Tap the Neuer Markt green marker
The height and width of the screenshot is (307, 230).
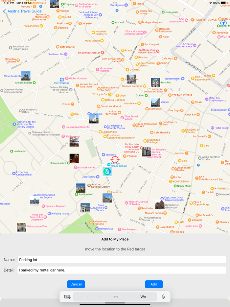tap(175, 186)
